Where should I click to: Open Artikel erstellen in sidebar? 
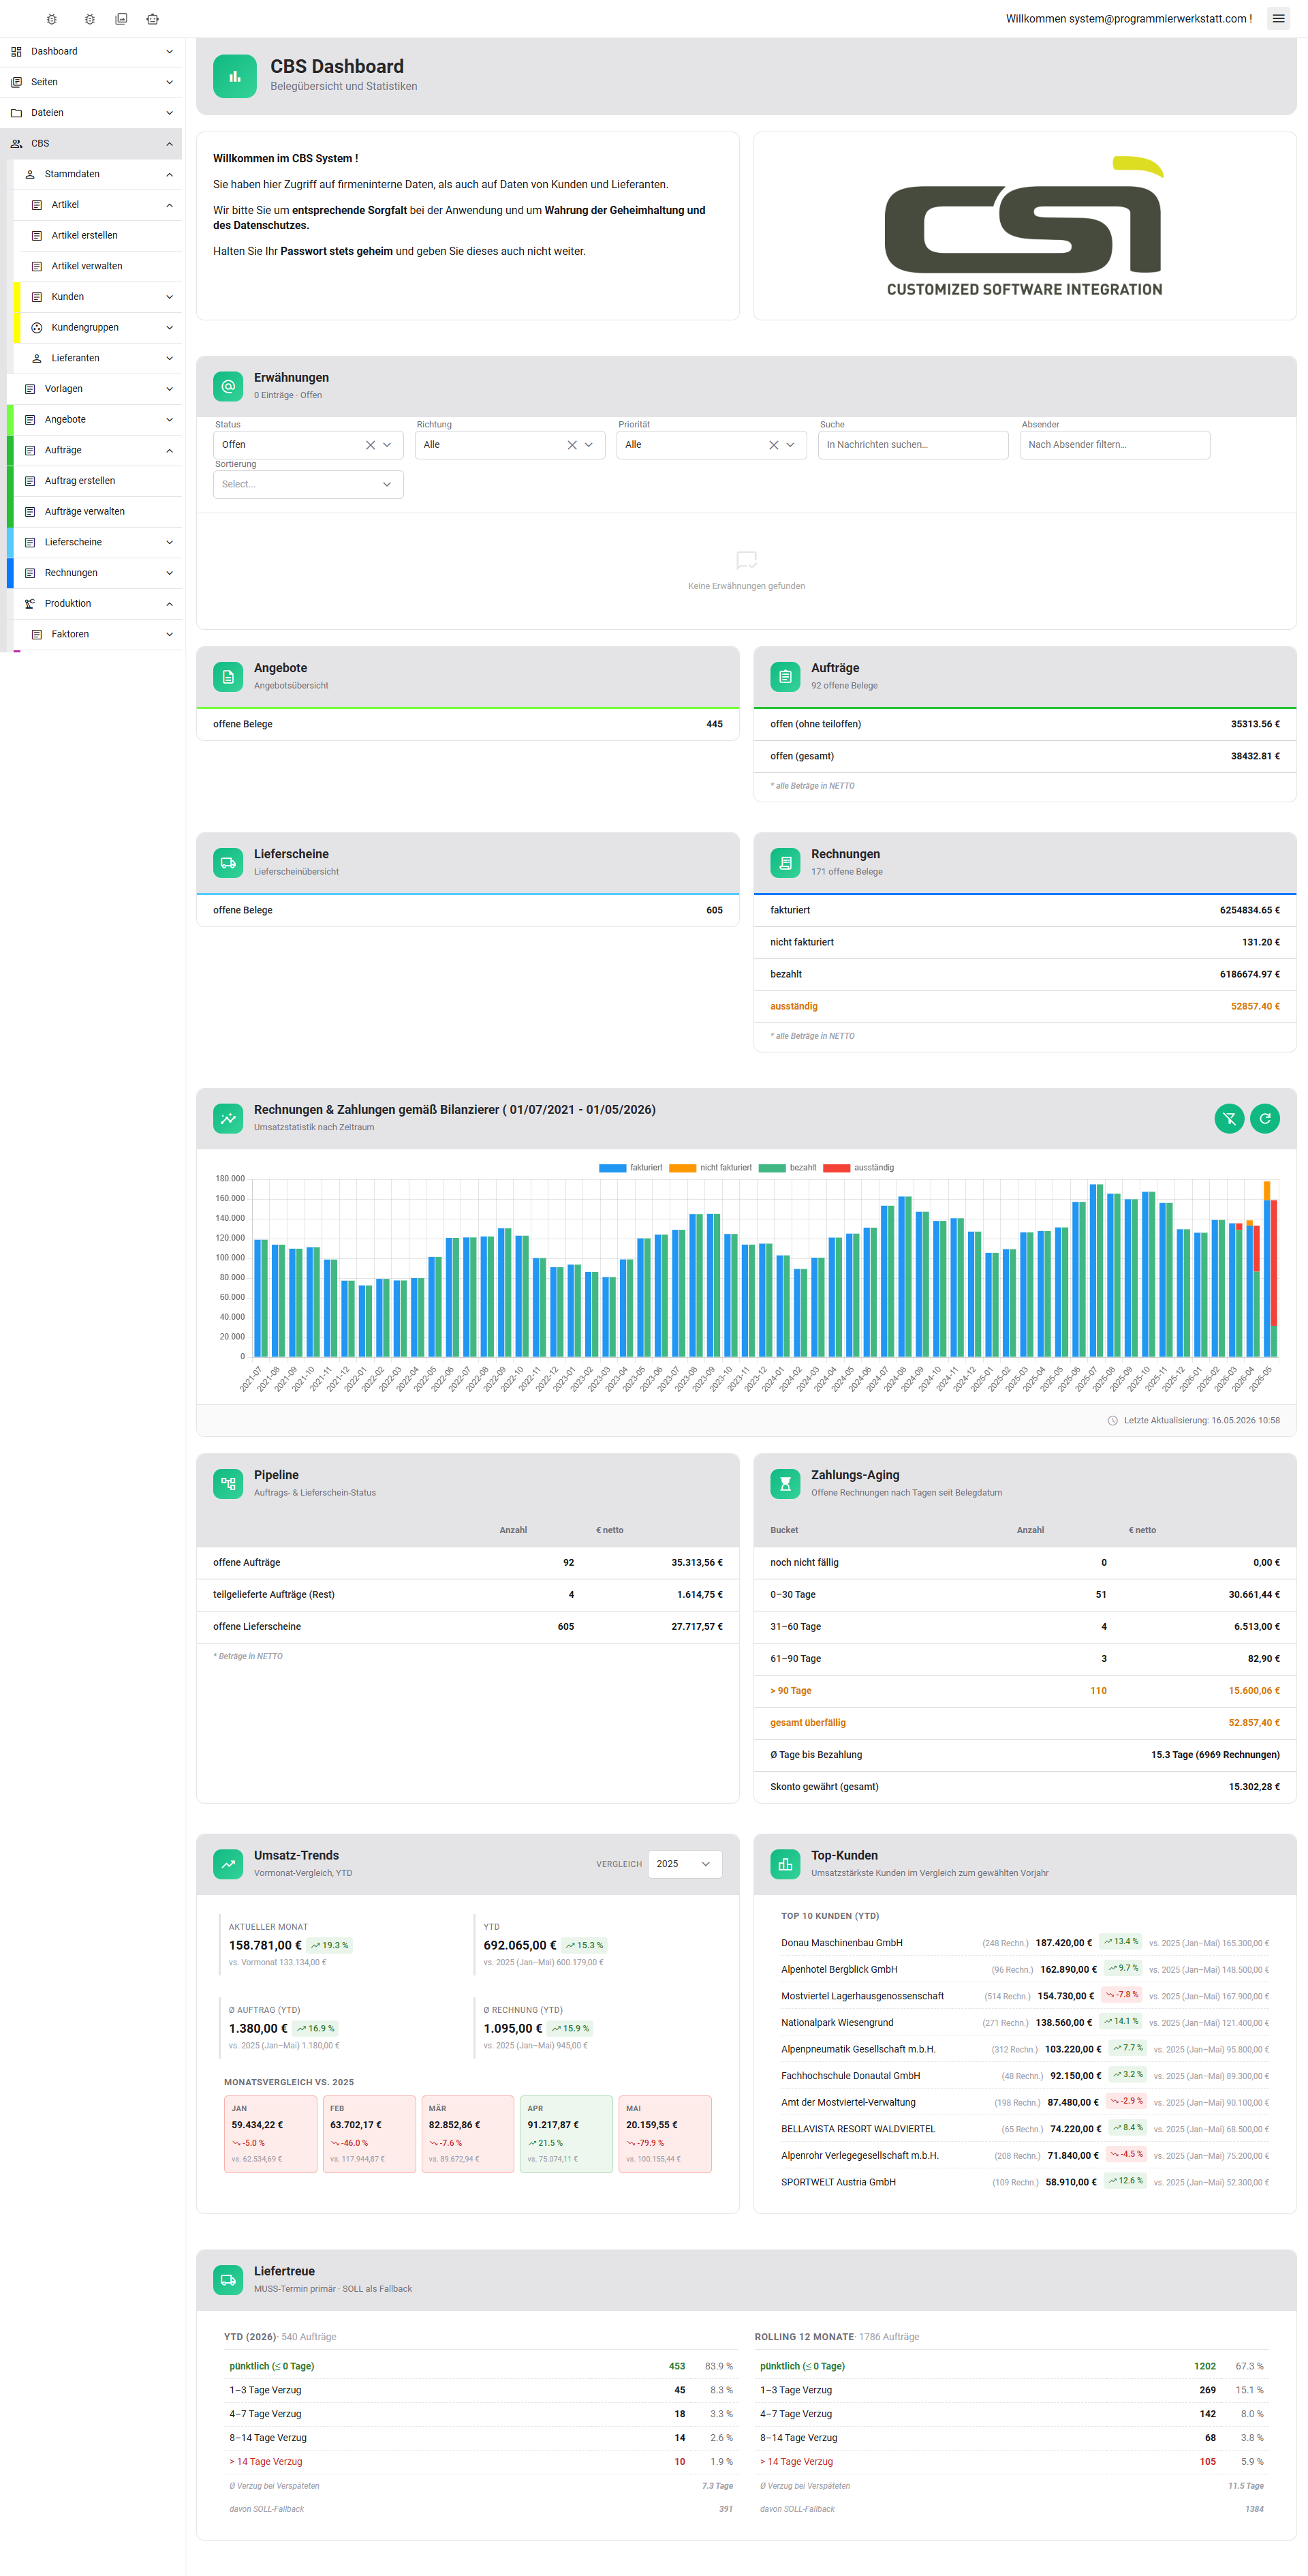point(101,236)
